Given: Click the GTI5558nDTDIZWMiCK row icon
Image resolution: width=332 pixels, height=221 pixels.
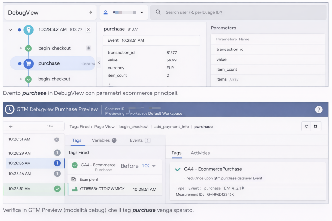Looking at the screenshot, I should (x=75, y=189).
